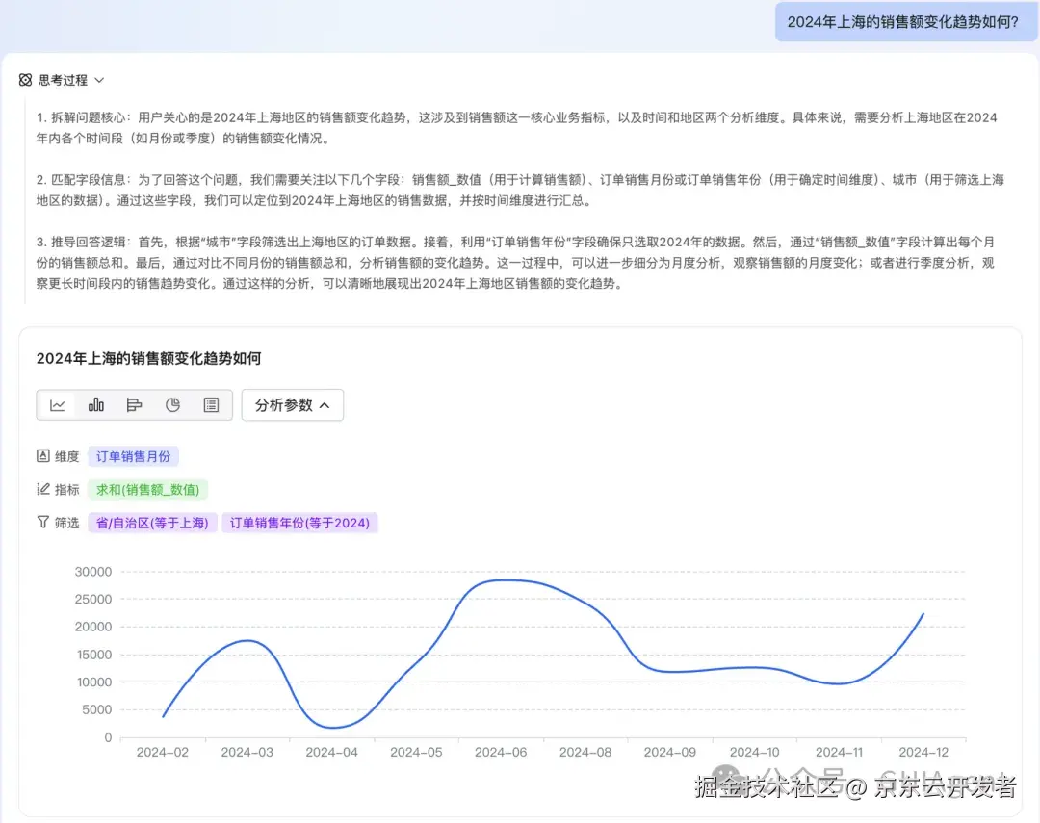Image resolution: width=1040 pixels, height=823 pixels.
Task: Toggle the line chart type selection
Action: pos(57,404)
